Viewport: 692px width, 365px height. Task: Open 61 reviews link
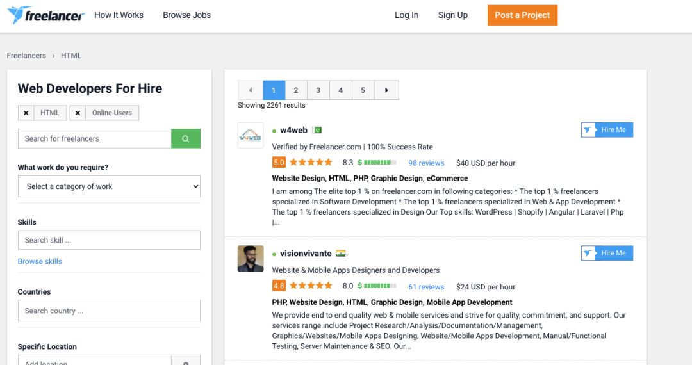426,287
